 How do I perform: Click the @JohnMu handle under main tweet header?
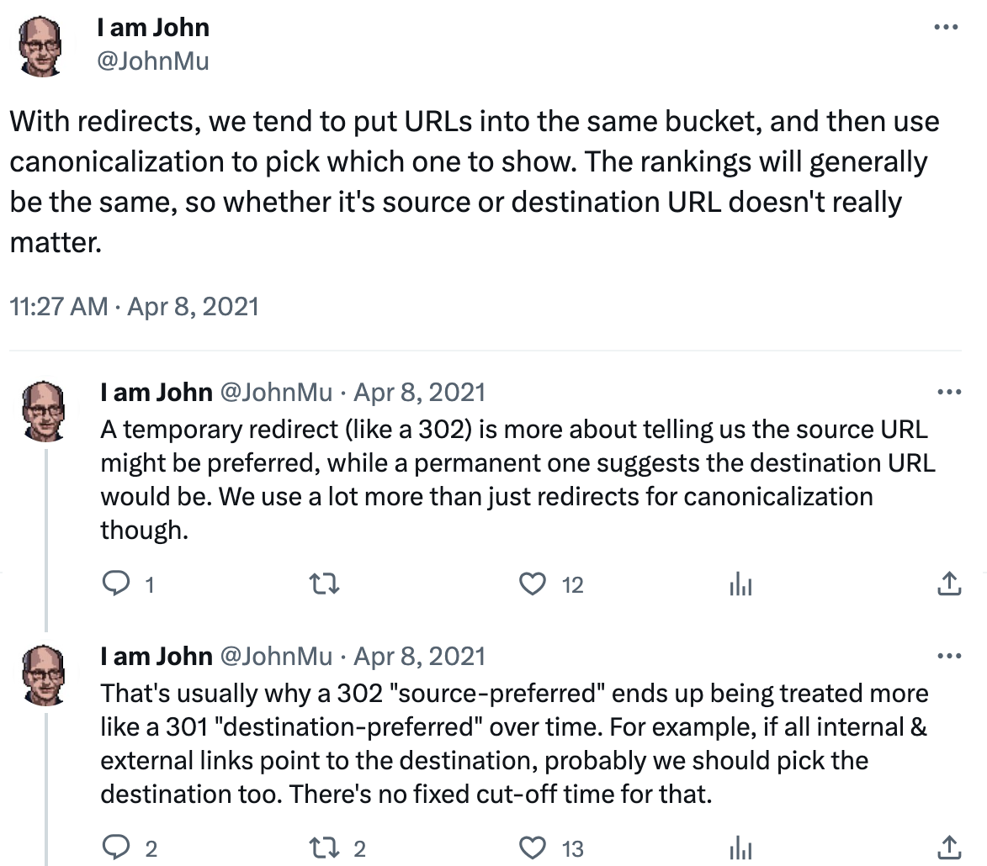coord(152,61)
